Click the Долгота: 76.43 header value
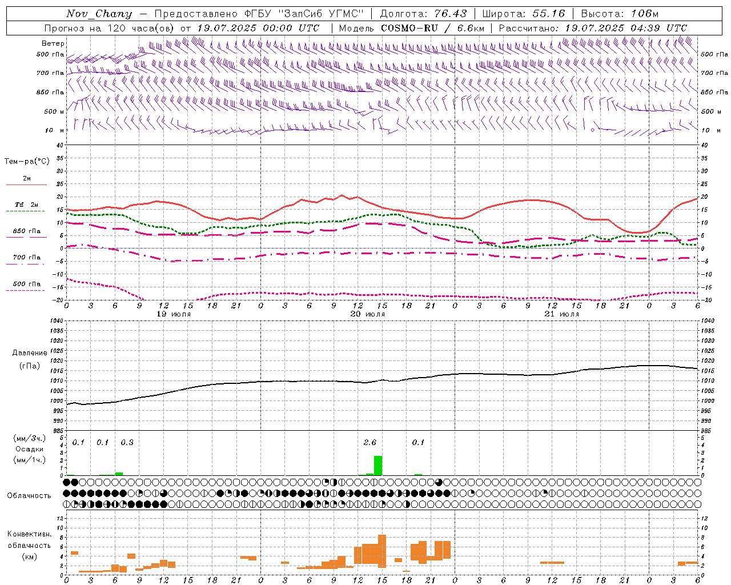The image size is (731, 585). coord(423,14)
